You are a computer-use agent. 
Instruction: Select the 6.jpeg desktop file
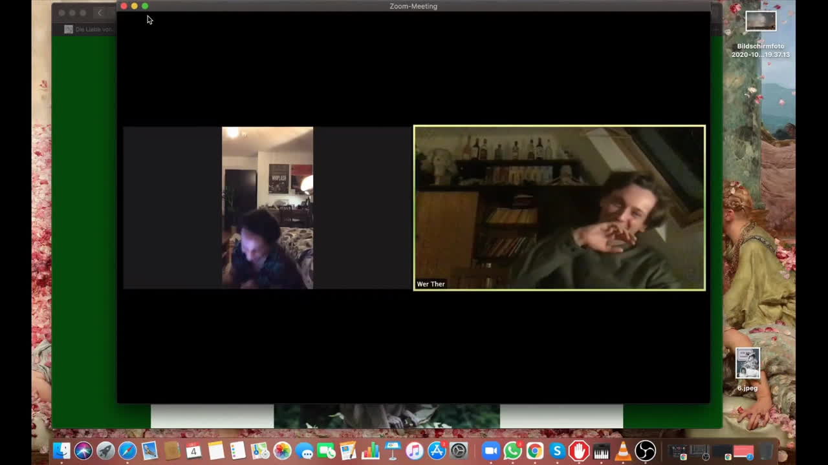click(748, 364)
